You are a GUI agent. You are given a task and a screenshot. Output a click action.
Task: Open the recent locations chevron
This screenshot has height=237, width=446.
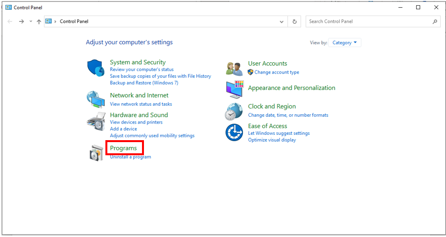pos(31,21)
